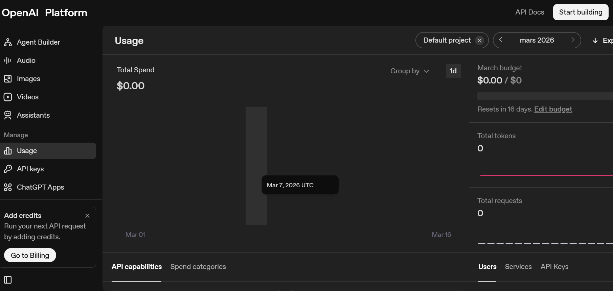Viewport: 613px width, 291px height.
Task: Click the Start building button
Action: [581, 12]
